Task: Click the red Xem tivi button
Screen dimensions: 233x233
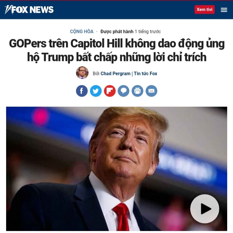Action: (204, 10)
